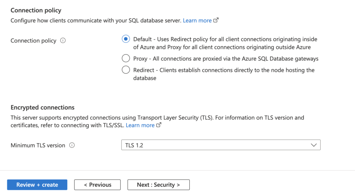Open the Minimum TLS version dropdown showing TLS 1.2
The height and width of the screenshot is (195, 355).
tap(220, 145)
